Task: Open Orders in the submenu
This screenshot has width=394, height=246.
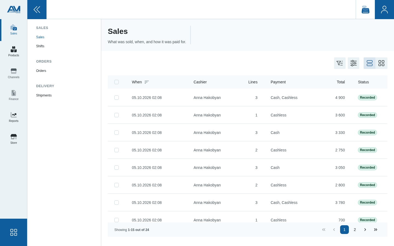Action: click(41, 71)
